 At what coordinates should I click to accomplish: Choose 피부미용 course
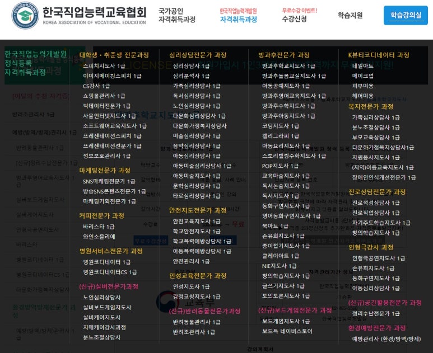pyautogui.click(x=362, y=86)
